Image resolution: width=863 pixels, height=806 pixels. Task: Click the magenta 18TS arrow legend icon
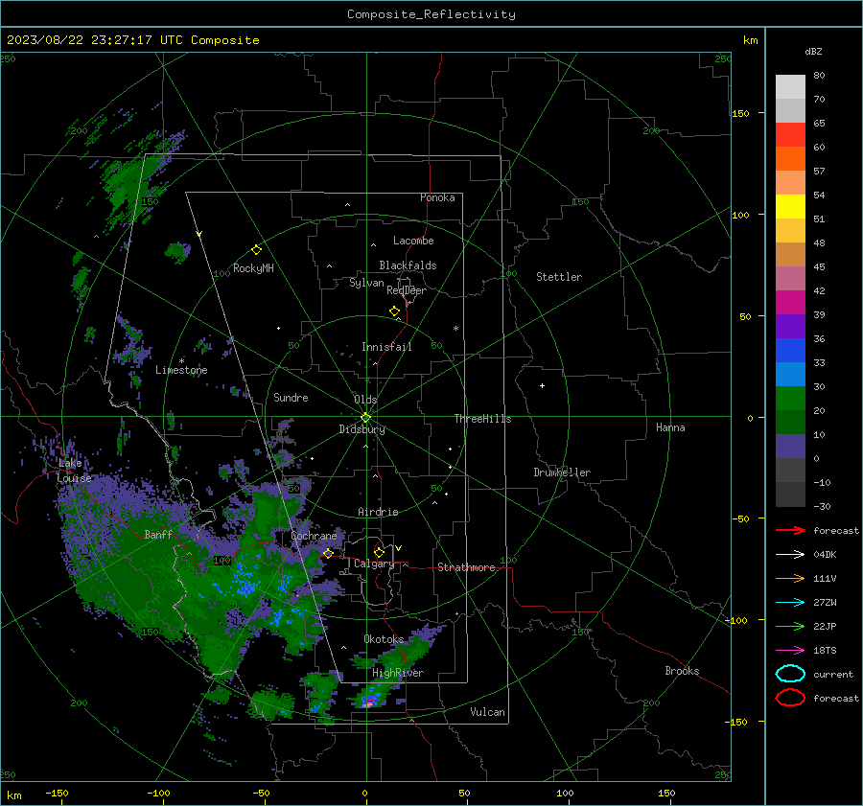pos(790,651)
